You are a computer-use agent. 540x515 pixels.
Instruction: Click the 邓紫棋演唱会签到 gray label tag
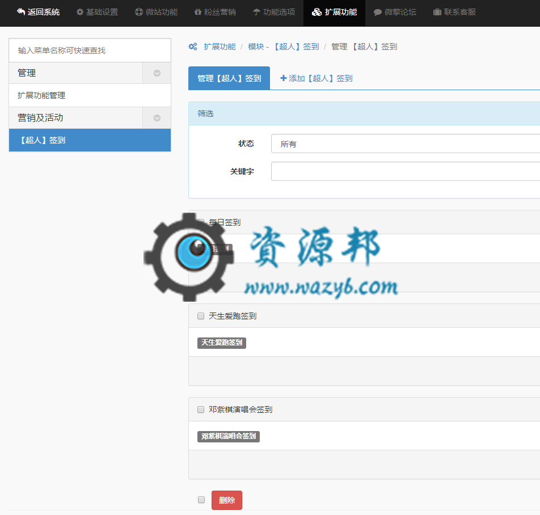pos(229,436)
